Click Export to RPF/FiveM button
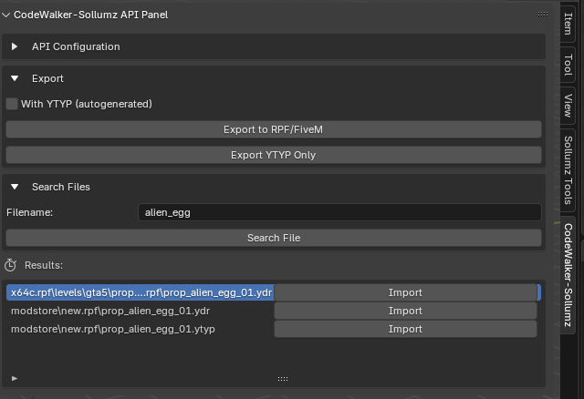Image resolution: width=584 pixels, height=399 pixels. [x=274, y=129]
